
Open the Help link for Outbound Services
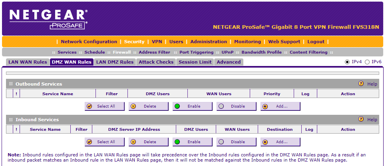click(x=372, y=84)
